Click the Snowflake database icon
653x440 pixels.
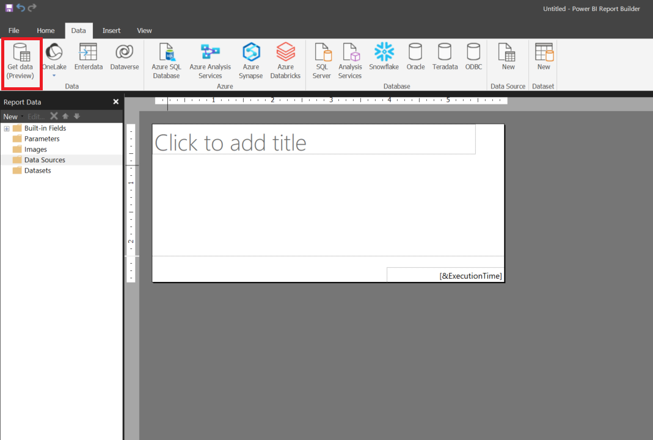(384, 58)
